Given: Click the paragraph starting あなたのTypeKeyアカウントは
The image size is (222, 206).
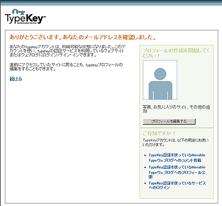Looking at the screenshot, I should tap(67, 51).
